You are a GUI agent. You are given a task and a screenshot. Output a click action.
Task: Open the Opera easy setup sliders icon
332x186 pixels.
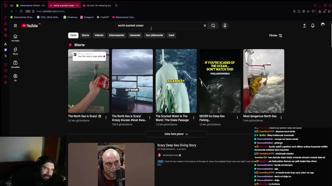point(329,11)
